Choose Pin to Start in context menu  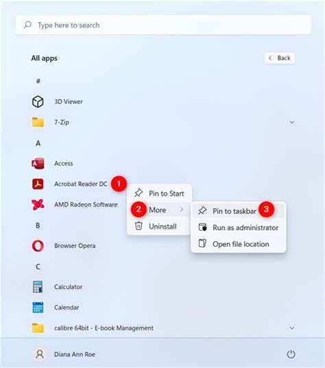(x=160, y=194)
